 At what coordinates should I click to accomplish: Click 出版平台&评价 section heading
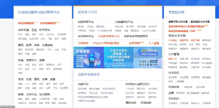click(89, 75)
